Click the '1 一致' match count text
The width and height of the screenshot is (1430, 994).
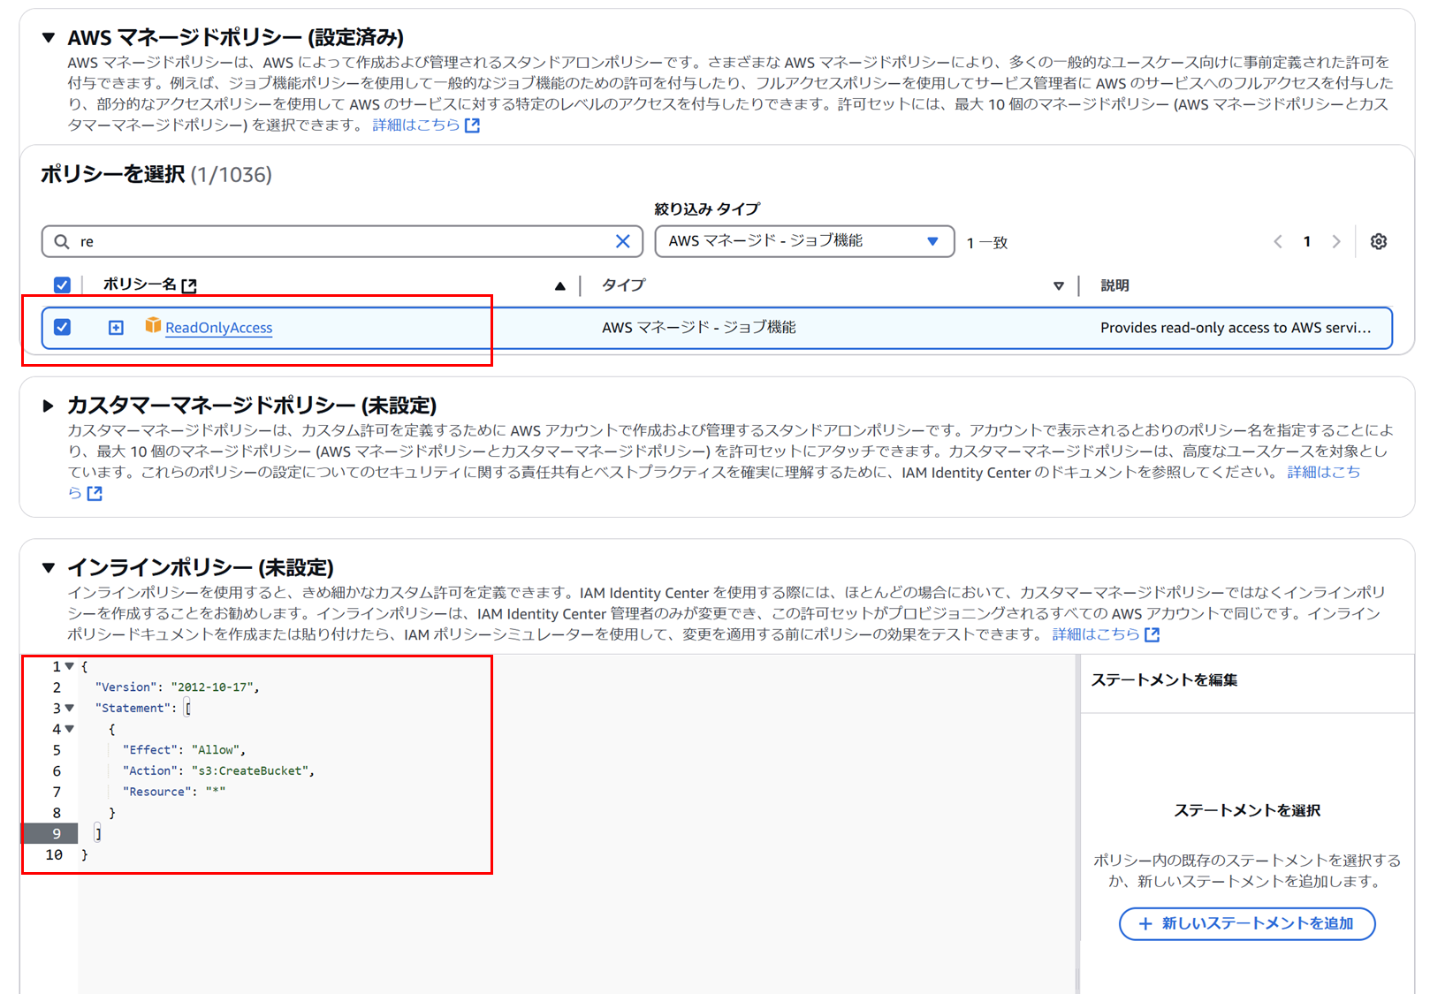[x=987, y=242]
